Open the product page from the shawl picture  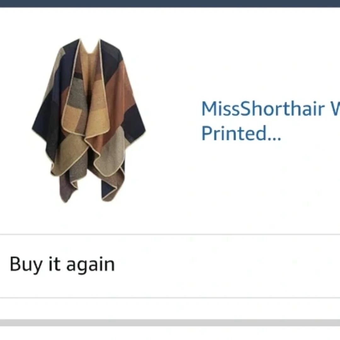pos(89,121)
